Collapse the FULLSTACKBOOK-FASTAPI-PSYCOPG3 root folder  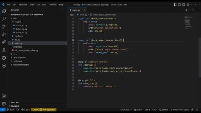point(37,15)
